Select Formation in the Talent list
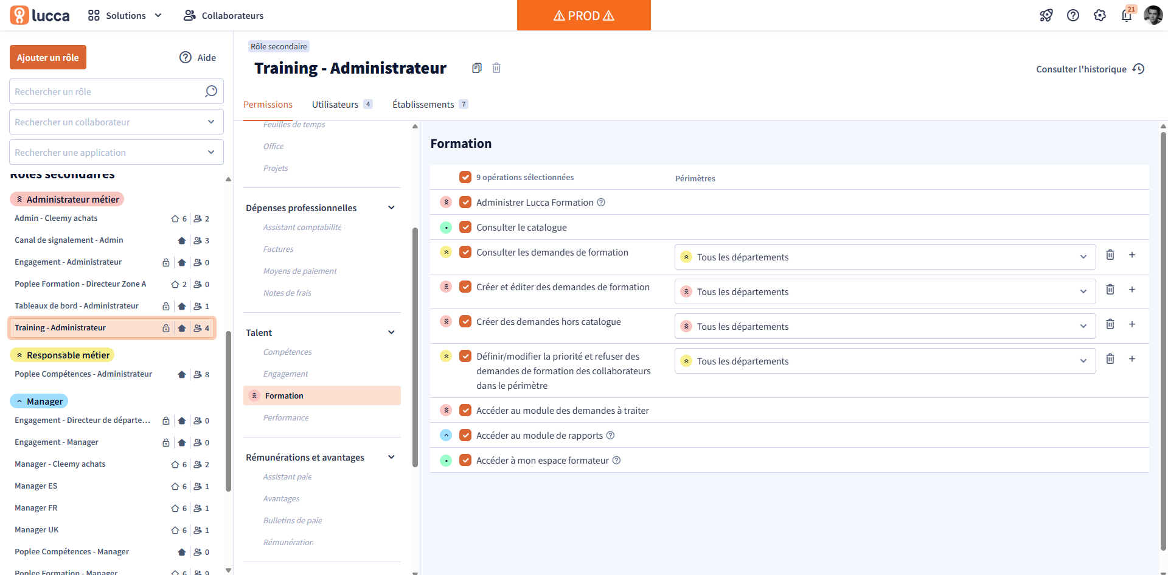This screenshot has height=575, width=1168. (322, 396)
